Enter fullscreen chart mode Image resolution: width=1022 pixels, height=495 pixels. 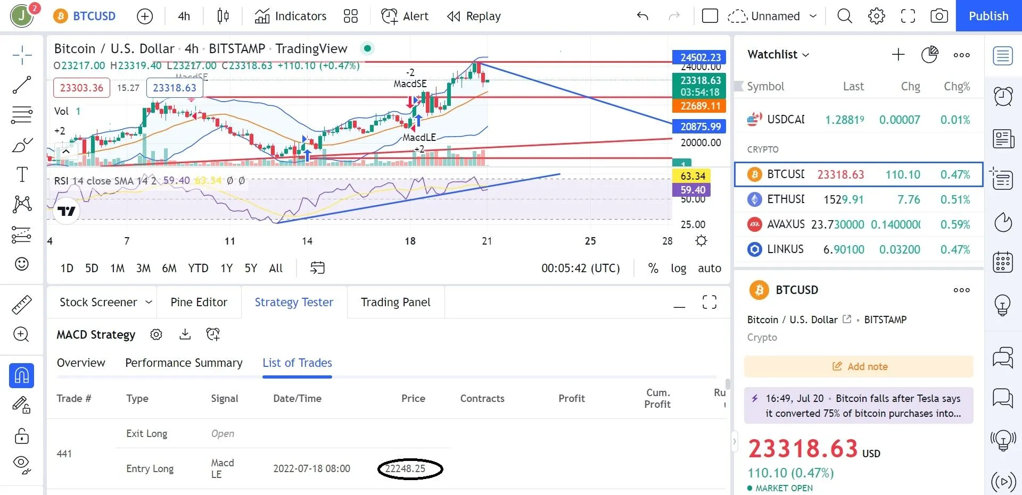[x=908, y=16]
